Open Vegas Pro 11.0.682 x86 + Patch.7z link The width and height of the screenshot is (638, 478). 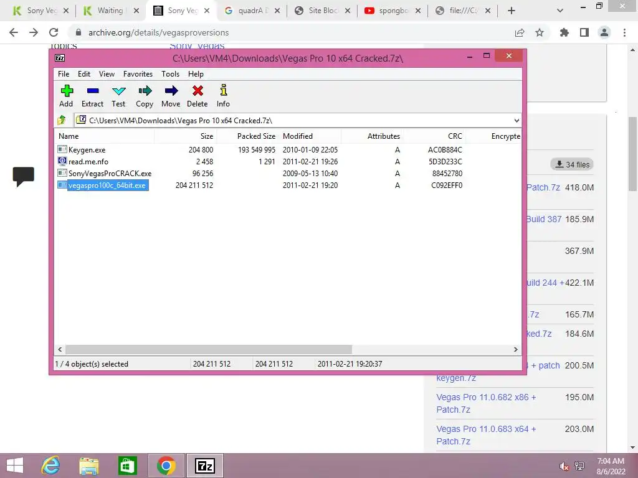tap(486, 403)
